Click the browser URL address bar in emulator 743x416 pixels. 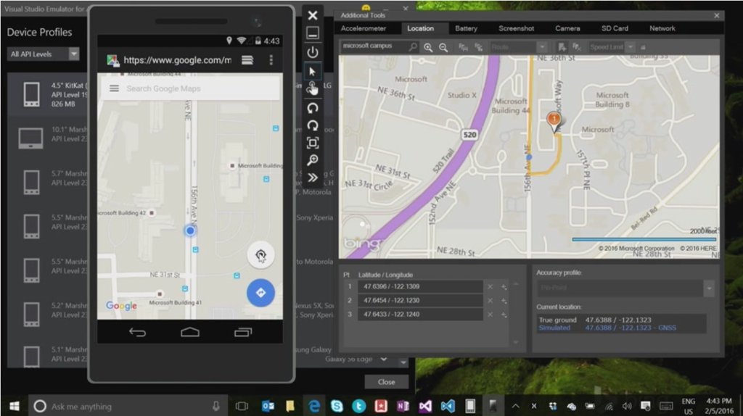click(x=177, y=60)
